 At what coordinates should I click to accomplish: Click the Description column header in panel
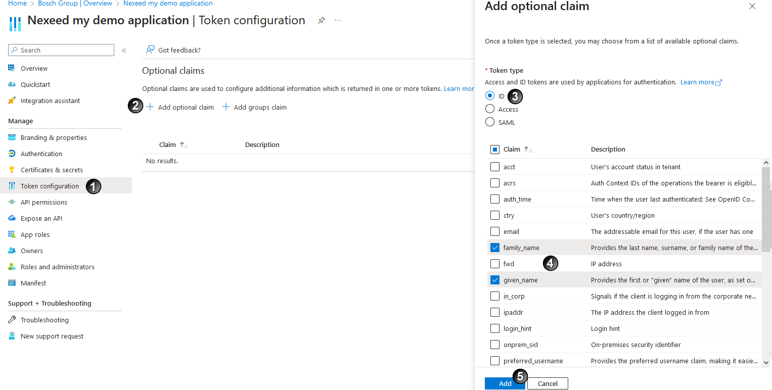[608, 150]
